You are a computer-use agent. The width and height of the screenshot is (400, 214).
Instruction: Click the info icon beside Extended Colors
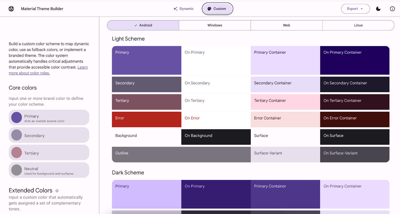(x=57, y=191)
